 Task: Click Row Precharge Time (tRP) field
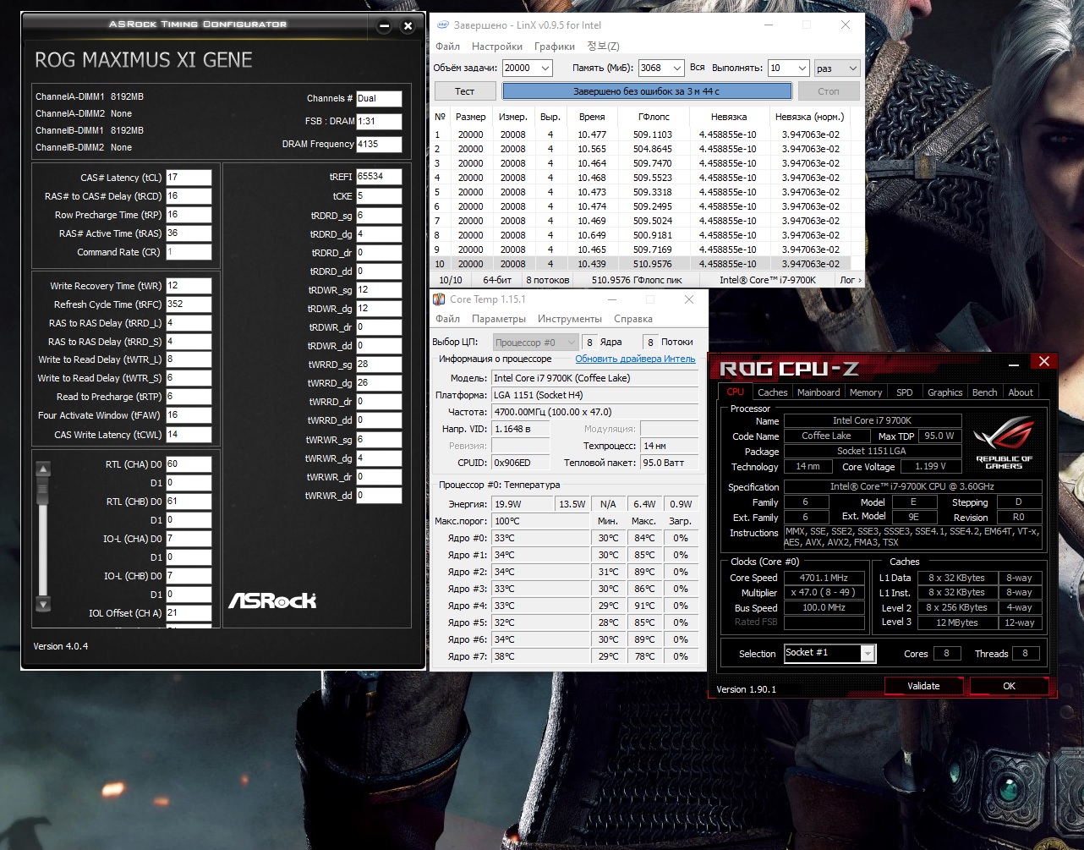(x=189, y=215)
